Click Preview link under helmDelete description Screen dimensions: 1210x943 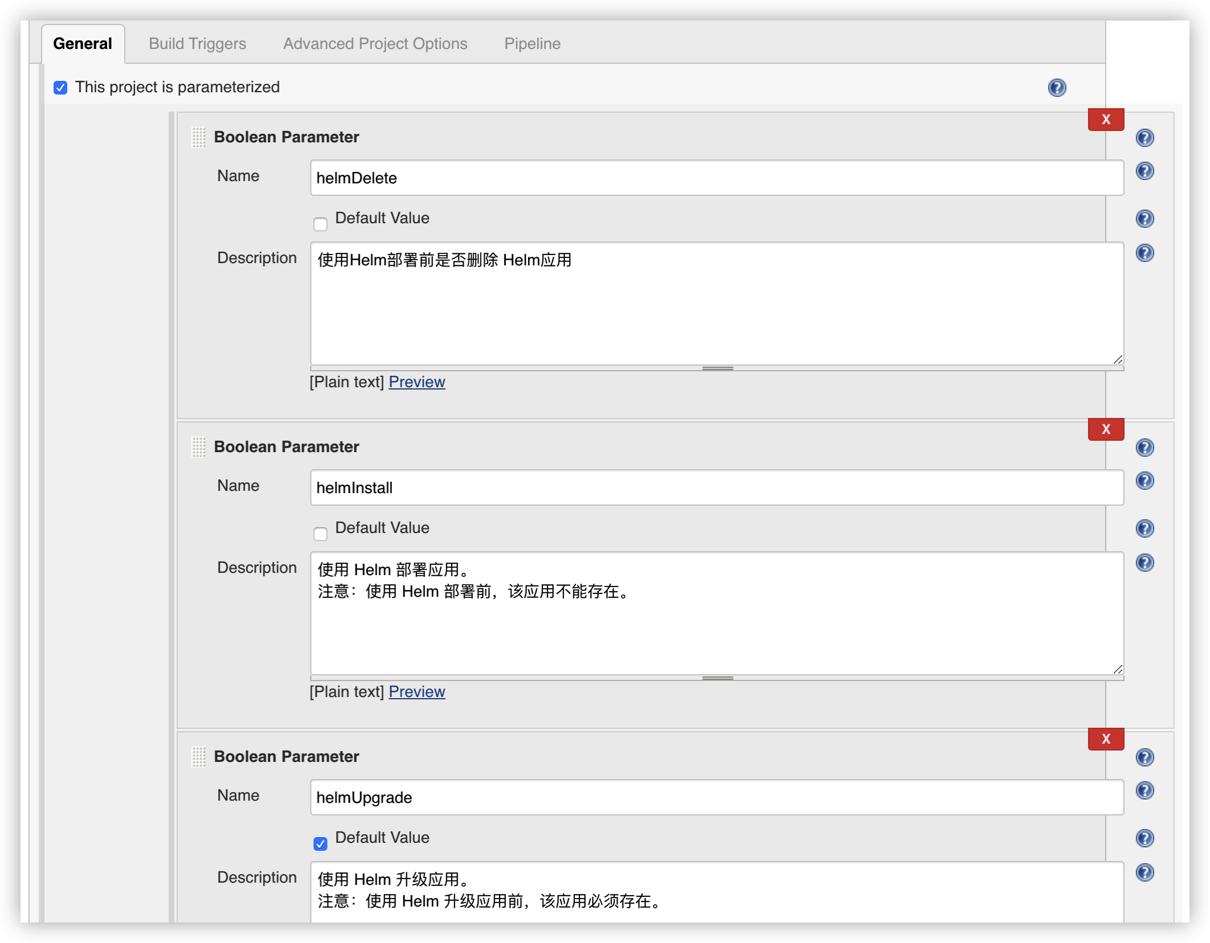416,382
